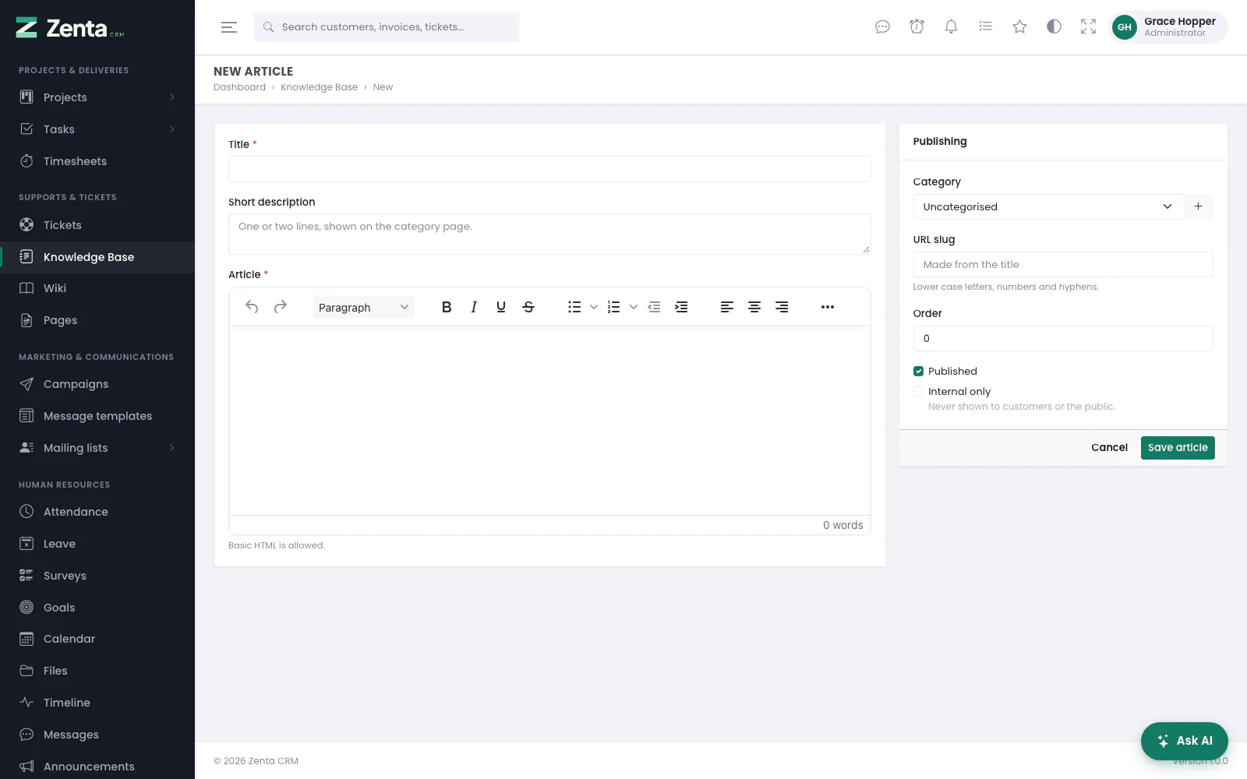
Task: Click the Save article button
Action: 1178,448
